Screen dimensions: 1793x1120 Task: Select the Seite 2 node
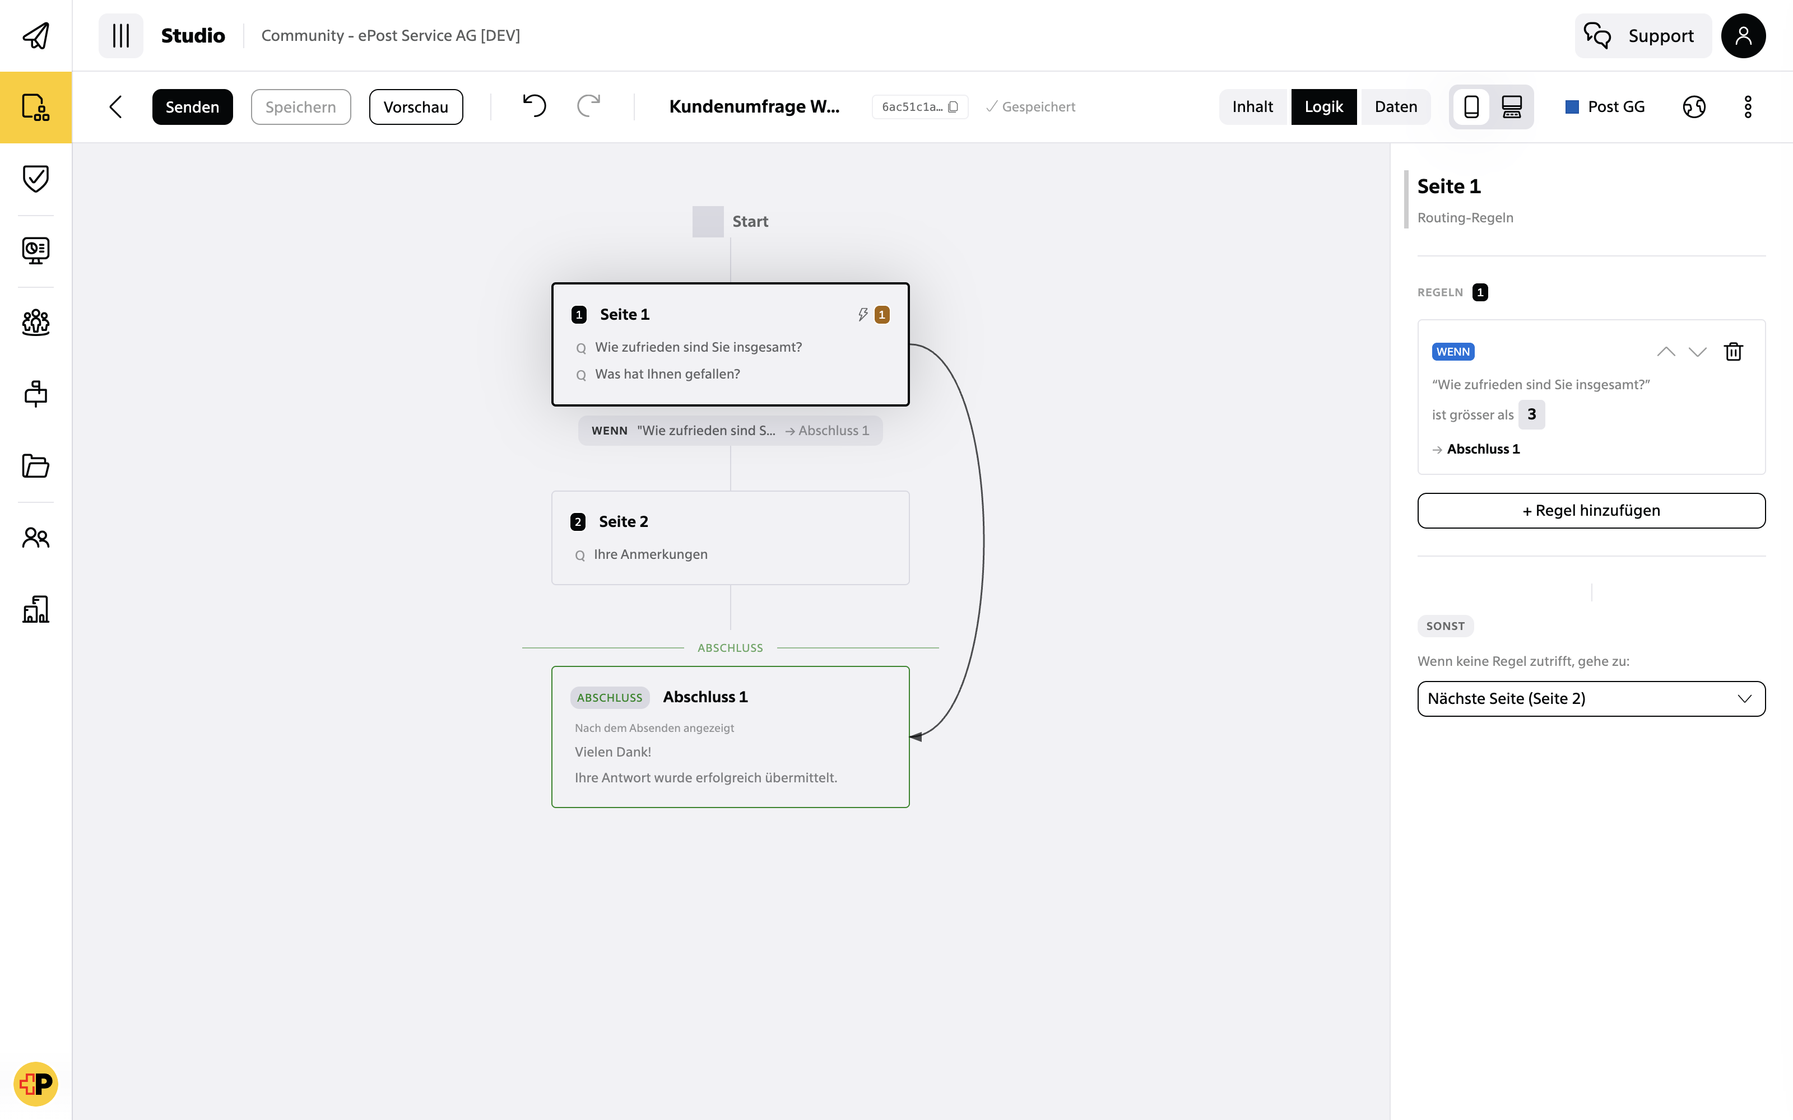pyautogui.click(x=731, y=538)
